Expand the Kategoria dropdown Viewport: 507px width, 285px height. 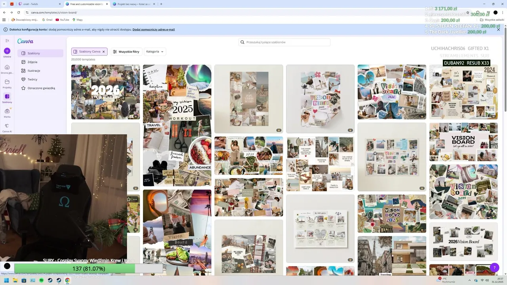155,51
